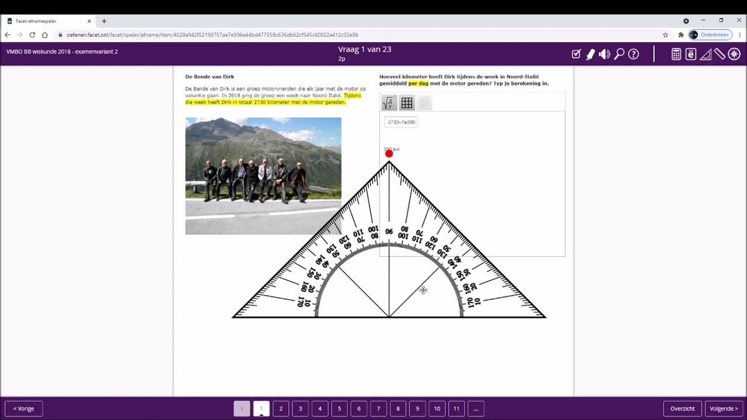Click 'VMBO BB wiskunde 2018 - examenvariant 2'
The width and height of the screenshot is (747, 420).
click(62, 51)
